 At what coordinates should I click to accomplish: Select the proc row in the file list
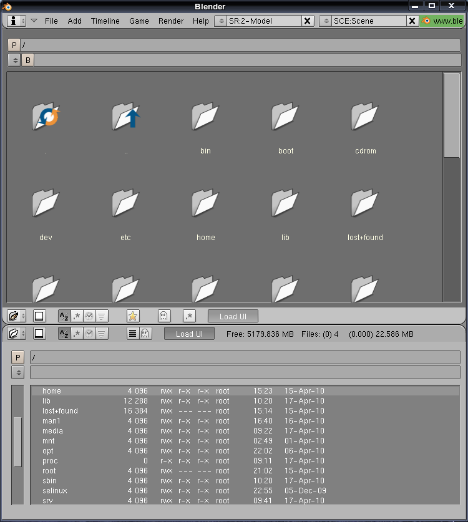pos(245,461)
